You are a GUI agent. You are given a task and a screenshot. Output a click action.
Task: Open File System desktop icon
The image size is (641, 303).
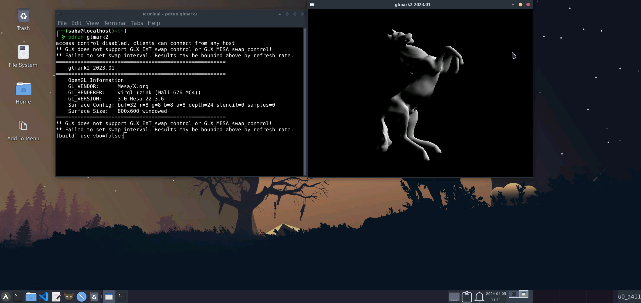(x=23, y=56)
